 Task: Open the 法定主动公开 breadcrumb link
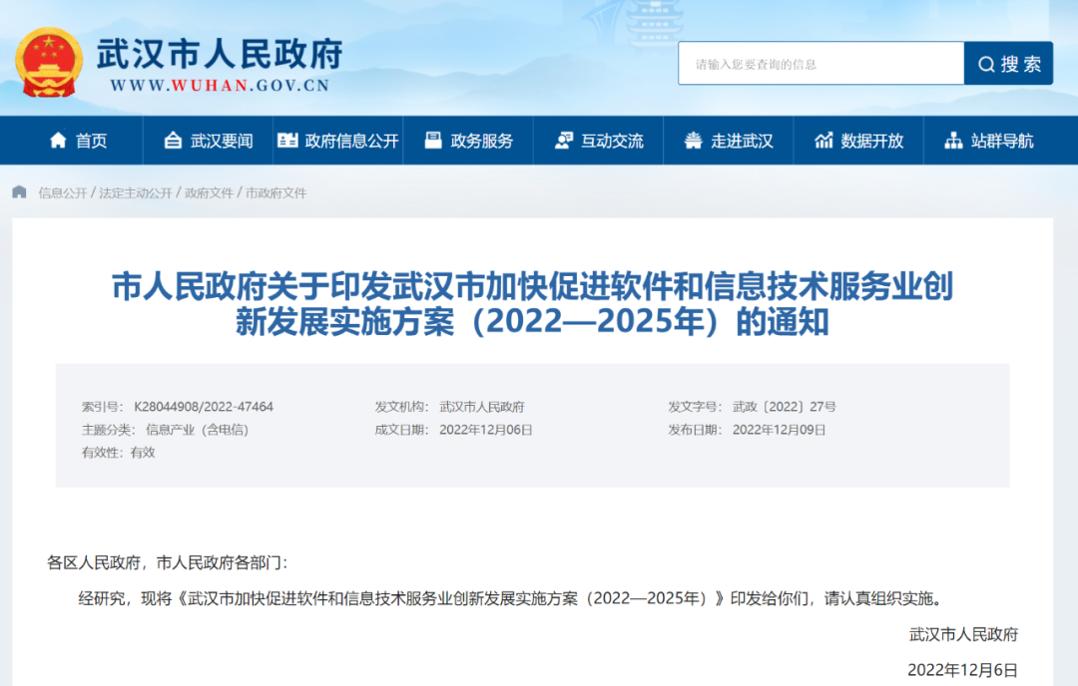click(135, 192)
